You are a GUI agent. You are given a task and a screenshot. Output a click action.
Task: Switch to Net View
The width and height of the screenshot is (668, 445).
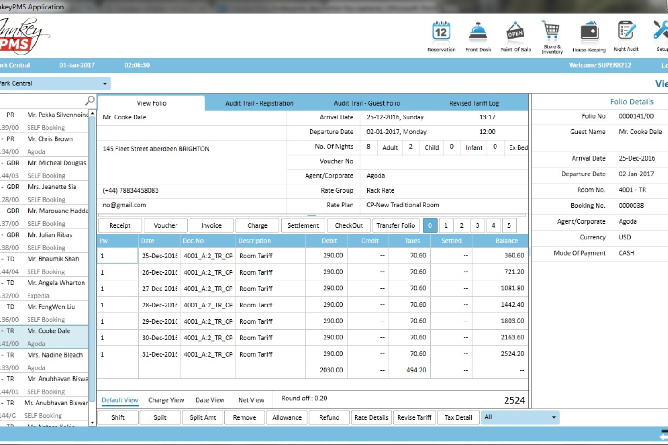tap(251, 400)
